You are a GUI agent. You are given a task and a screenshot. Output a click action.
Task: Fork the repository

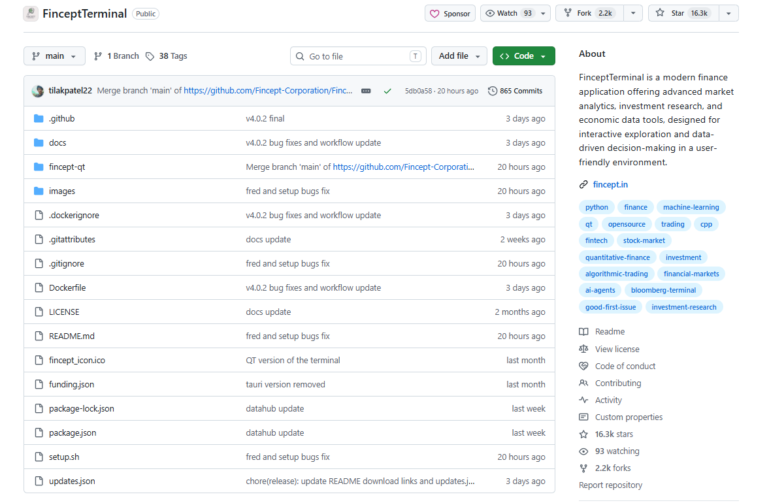589,13
